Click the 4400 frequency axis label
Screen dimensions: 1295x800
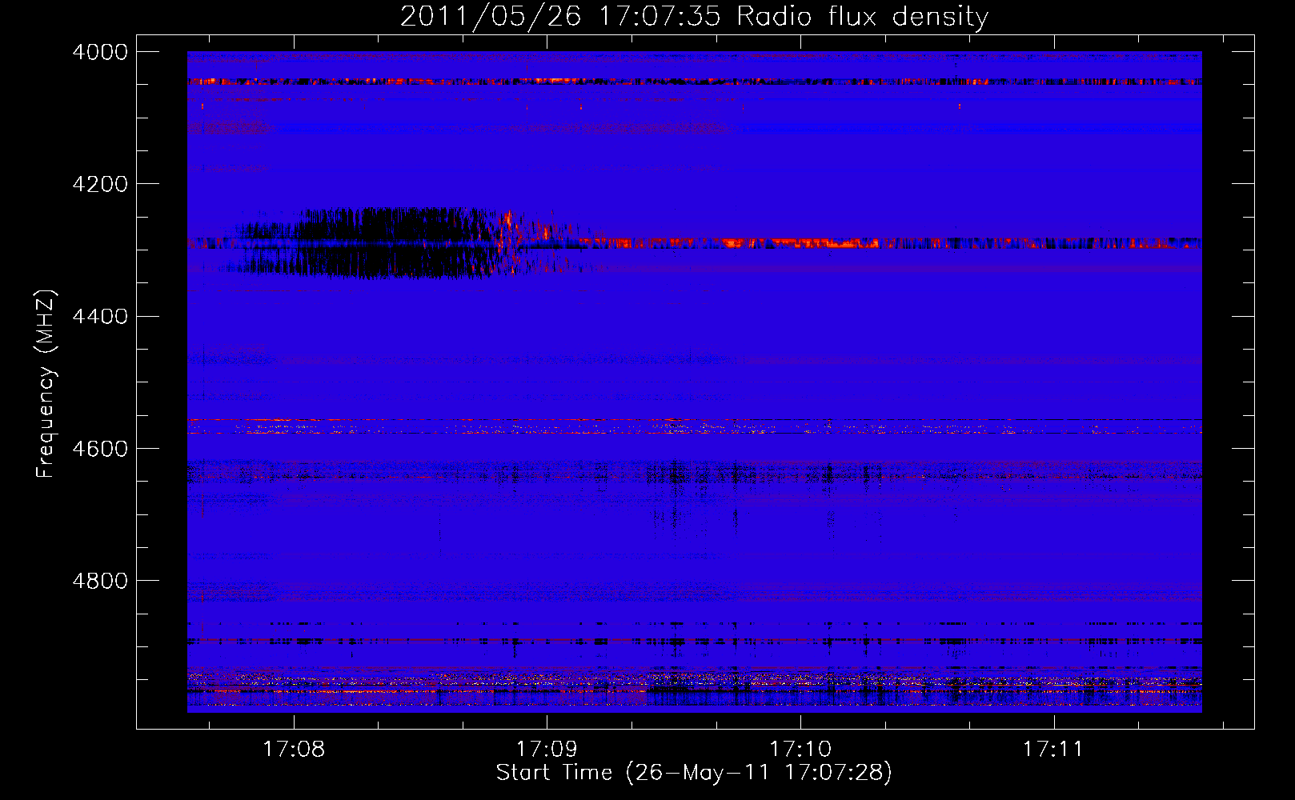[100, 317]
